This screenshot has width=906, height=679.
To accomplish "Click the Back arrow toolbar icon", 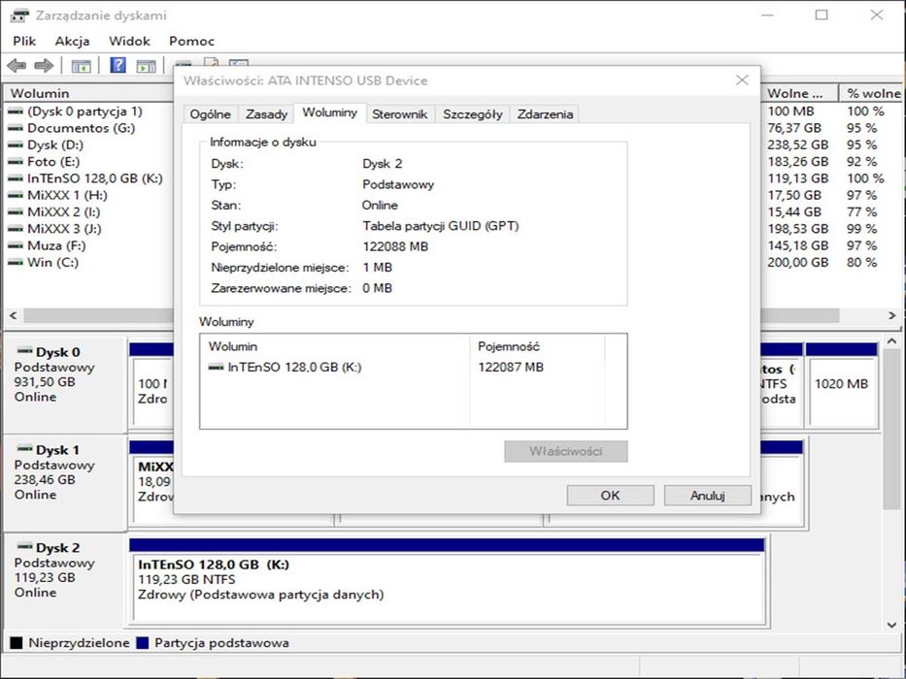I will 17,66.
